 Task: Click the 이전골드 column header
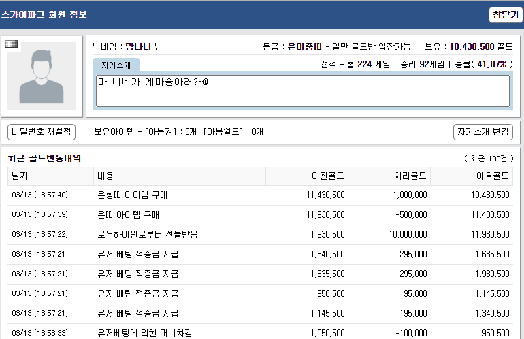[307, 176]
